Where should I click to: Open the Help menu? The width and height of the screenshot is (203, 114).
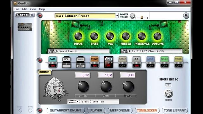(x=42, y=9)
